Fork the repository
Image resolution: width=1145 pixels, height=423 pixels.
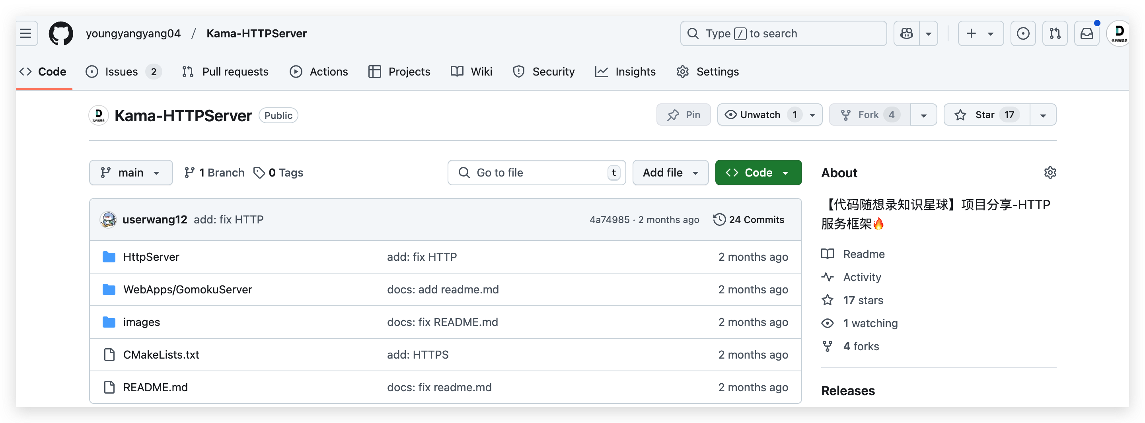click(870, 114)
